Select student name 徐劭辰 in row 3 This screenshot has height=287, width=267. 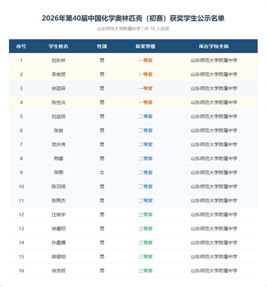click(58, 89)
